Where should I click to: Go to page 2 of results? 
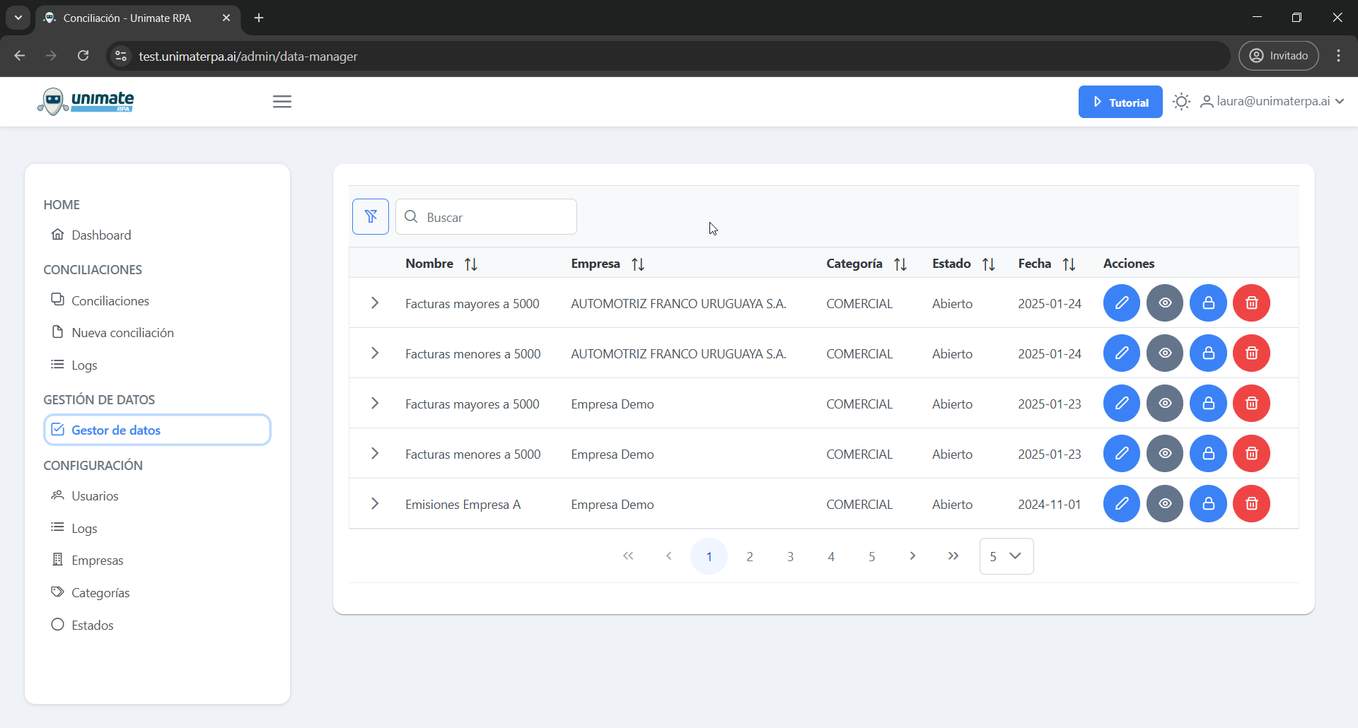[750, 556]
